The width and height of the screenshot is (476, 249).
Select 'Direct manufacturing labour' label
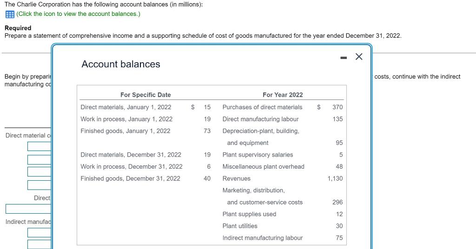[260, 119]
